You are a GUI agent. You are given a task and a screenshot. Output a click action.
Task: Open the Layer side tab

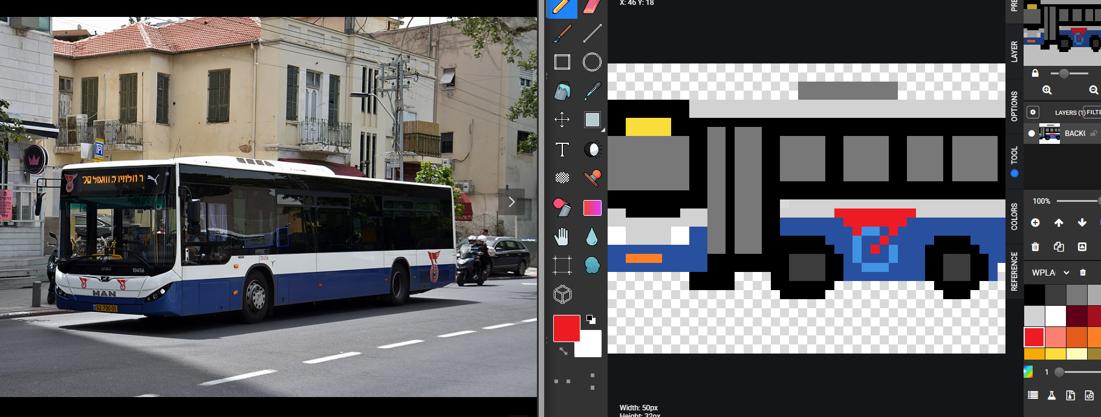[1014, 51]
